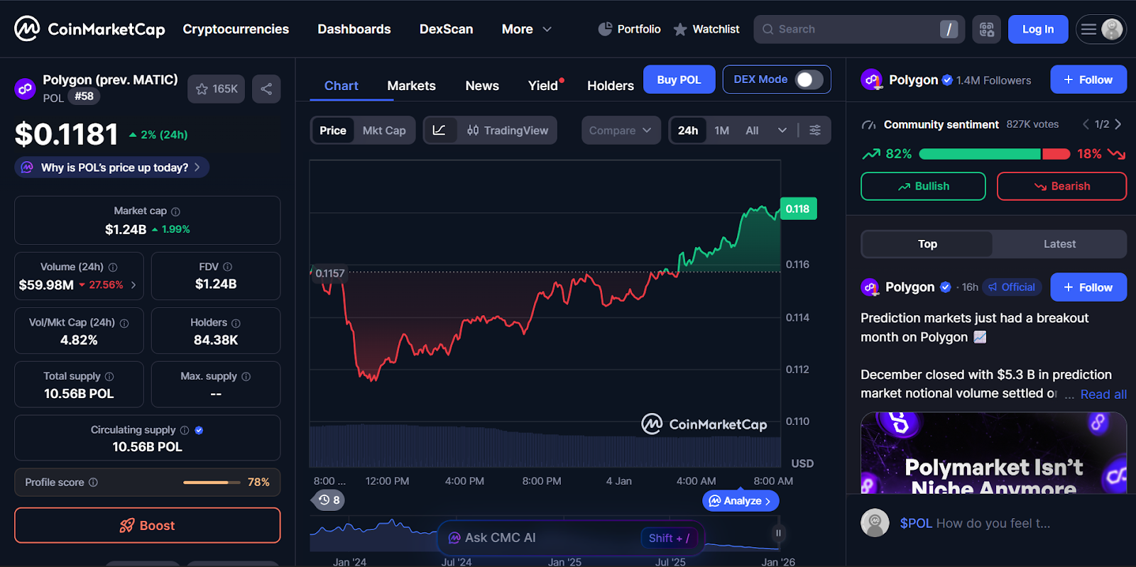Open the hamburger profile menu
The height and width of the screenshot is (567, 1136).
click(x=1100, y=29)
